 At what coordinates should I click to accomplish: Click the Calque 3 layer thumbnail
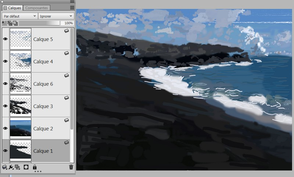(x=21, y=106)
